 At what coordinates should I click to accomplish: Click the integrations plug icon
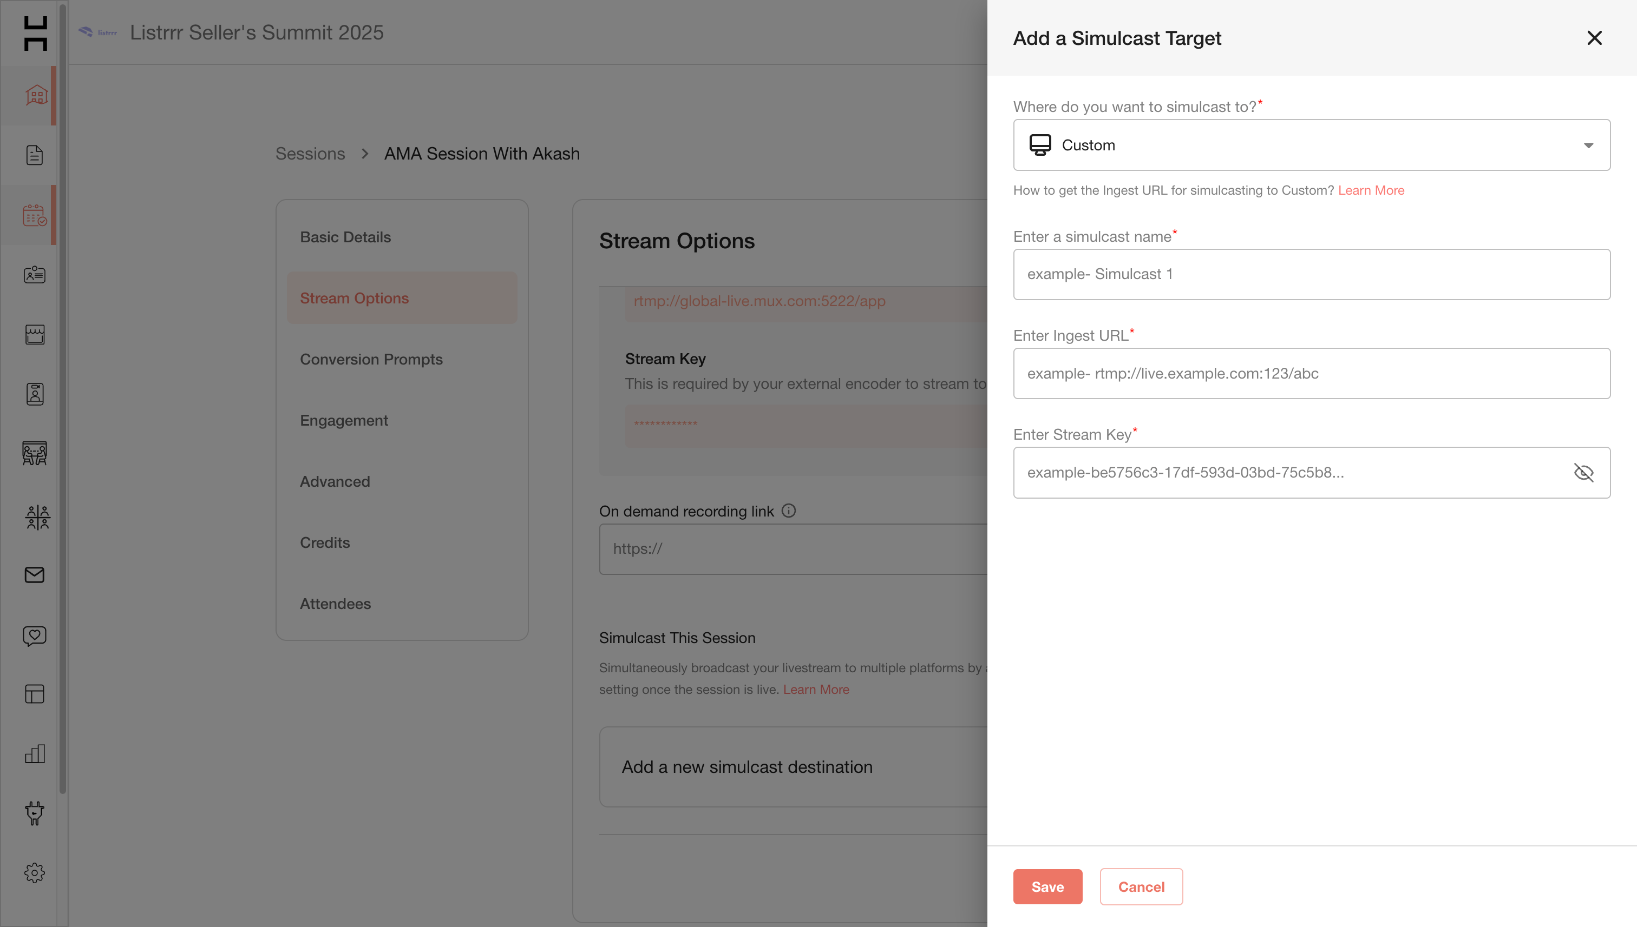click(35, 813)
